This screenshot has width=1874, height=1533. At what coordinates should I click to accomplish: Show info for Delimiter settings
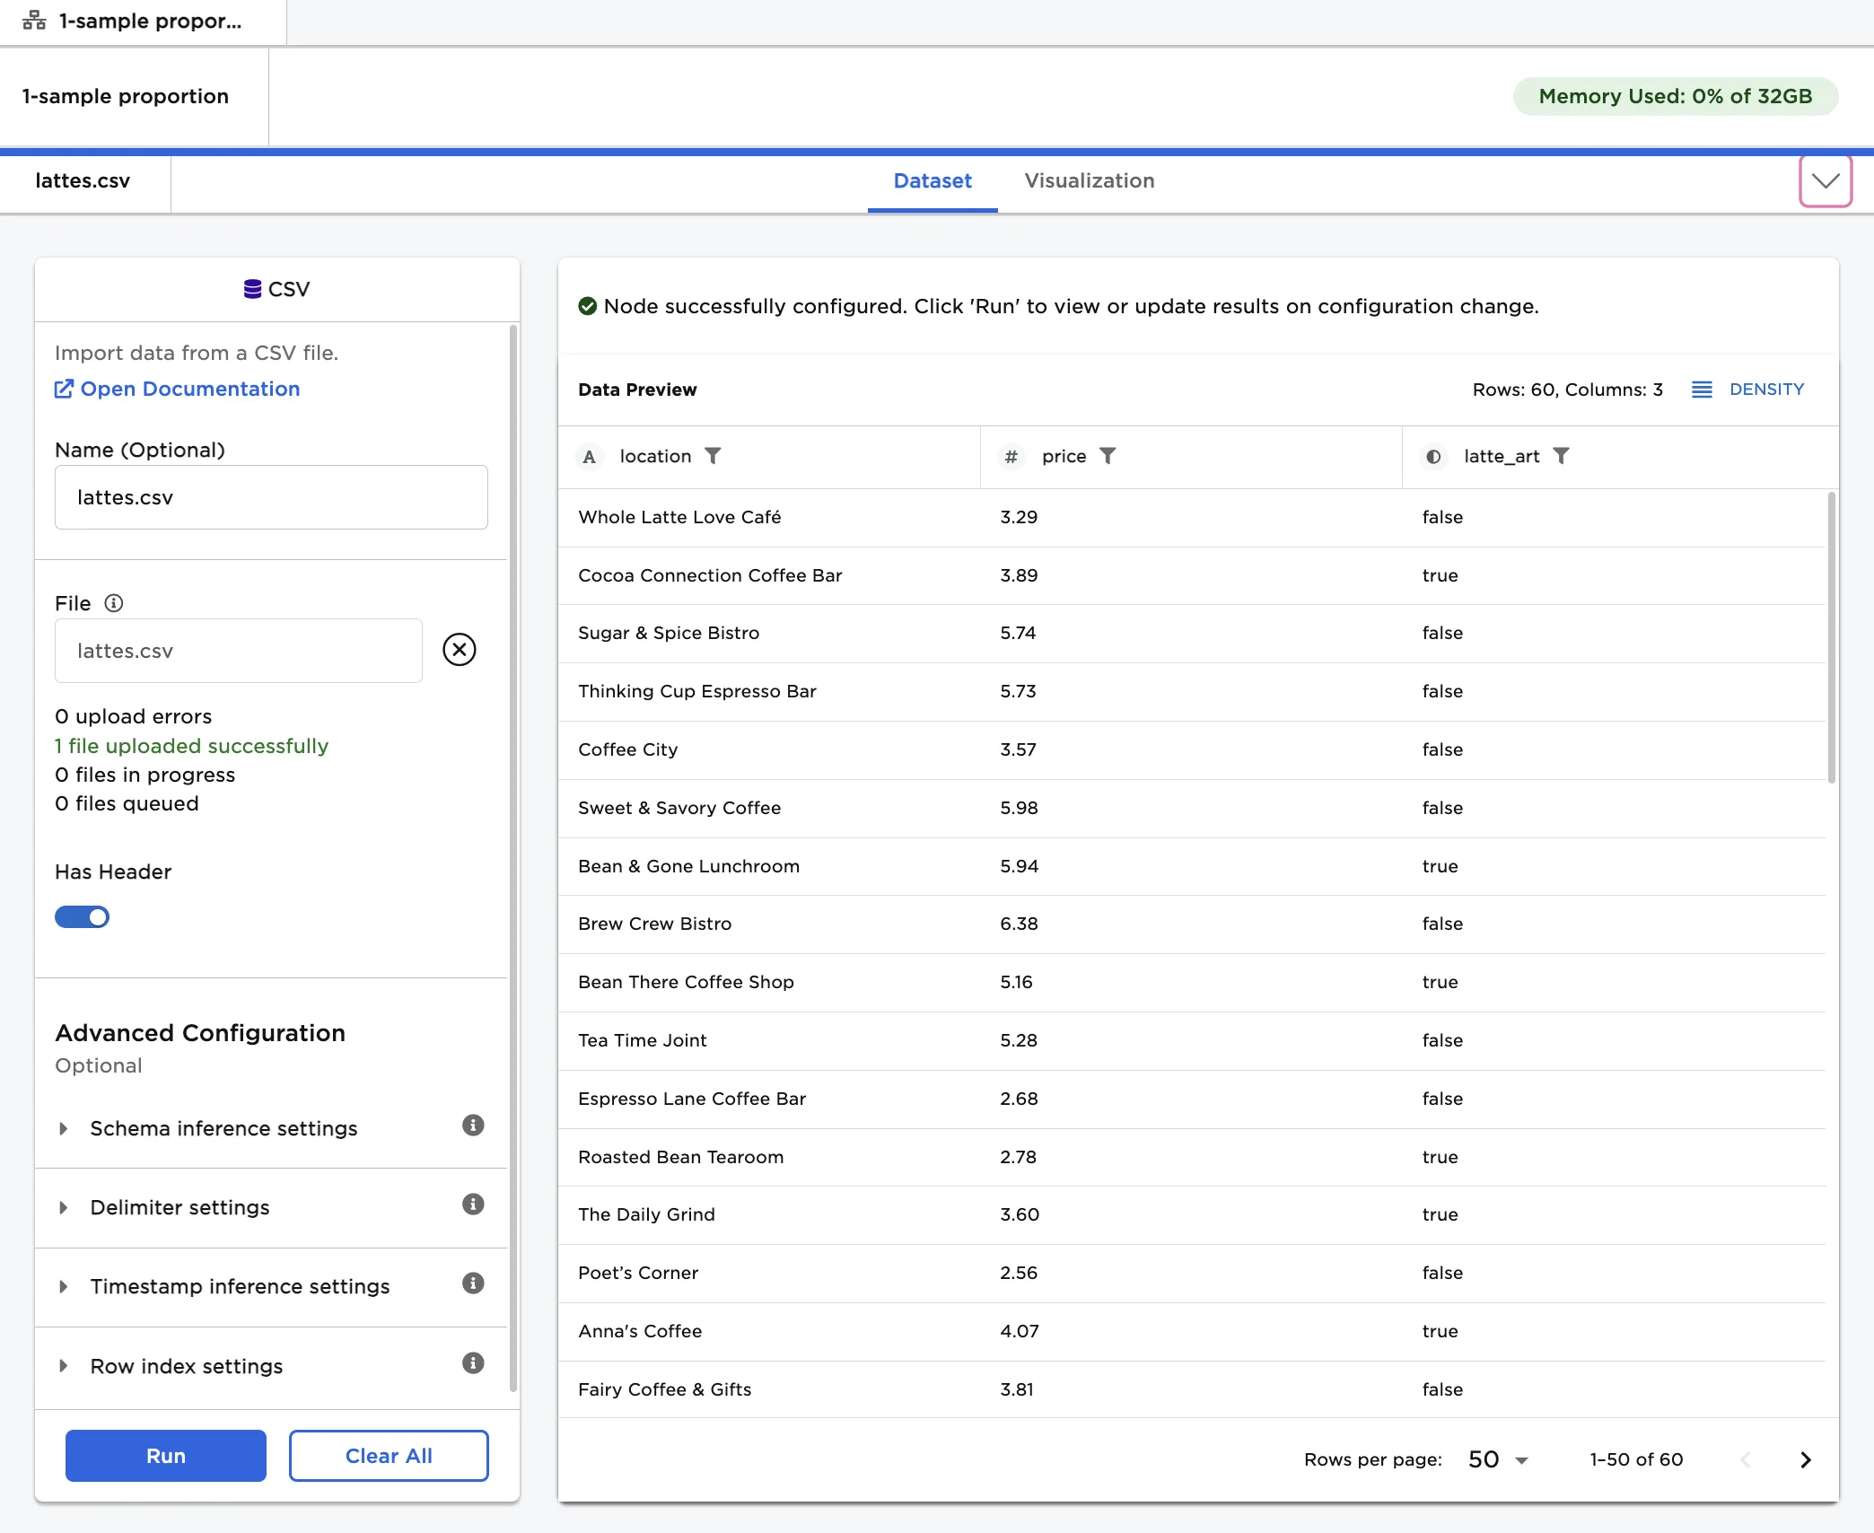(473, 1204)
